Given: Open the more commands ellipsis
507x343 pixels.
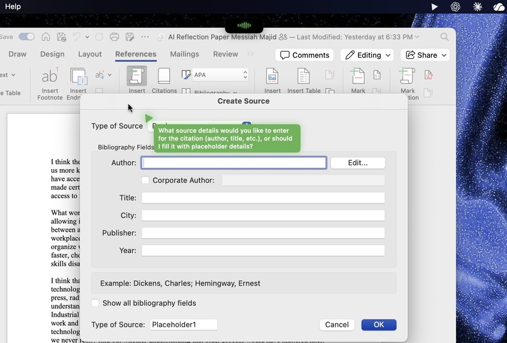Looking at the screenshot, I should click(x=145, y=37).
